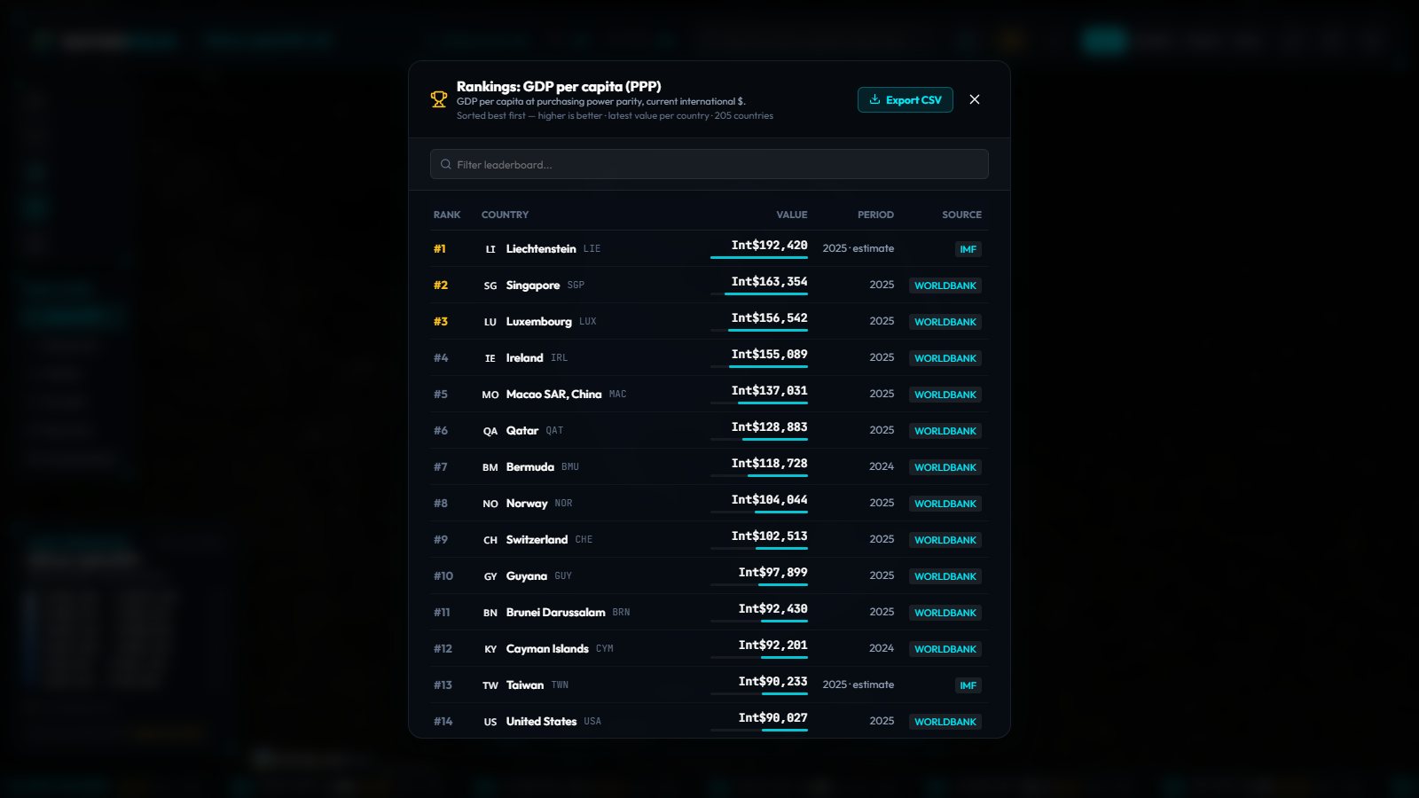This screenshot has width=1419, height=798.
Task: Click the IMF source badge for Taiwan
Action: pos(968,685)
